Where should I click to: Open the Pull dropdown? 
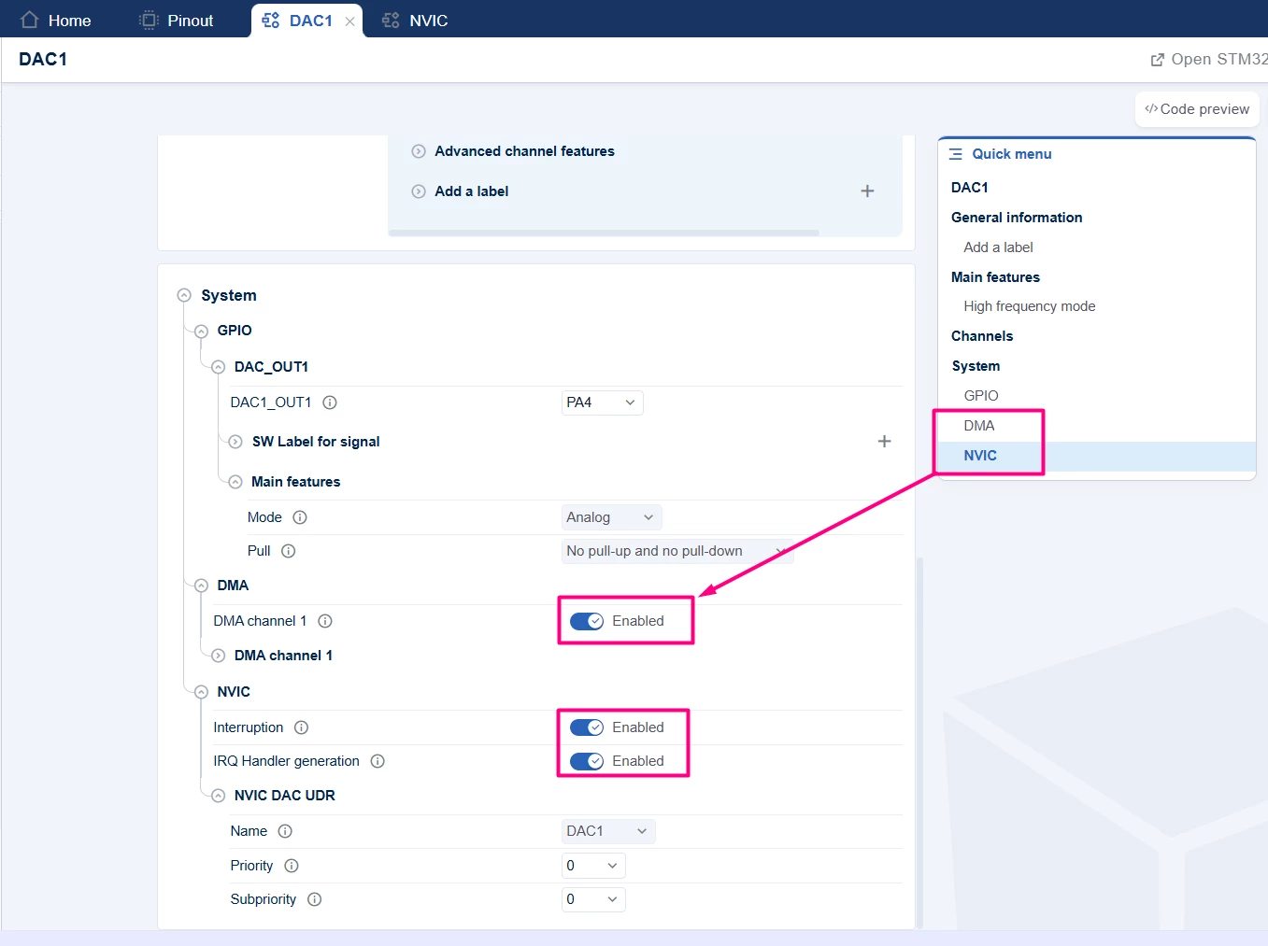coord(677,551)
